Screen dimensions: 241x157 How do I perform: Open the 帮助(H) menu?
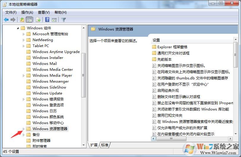tap(60, 12)
